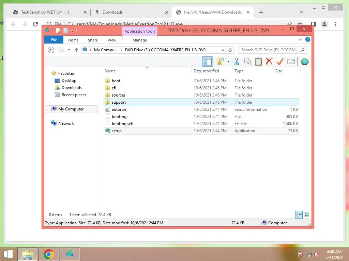The height and width of the screenshot is (261, 349).
Task: Select Network in the navigation pane
Action: pyautogui.click(x=66, y=123)
